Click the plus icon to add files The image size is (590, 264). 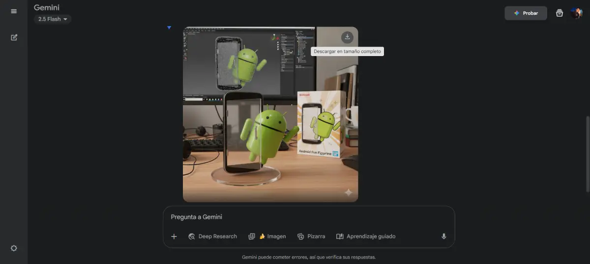tap(174, 236)
